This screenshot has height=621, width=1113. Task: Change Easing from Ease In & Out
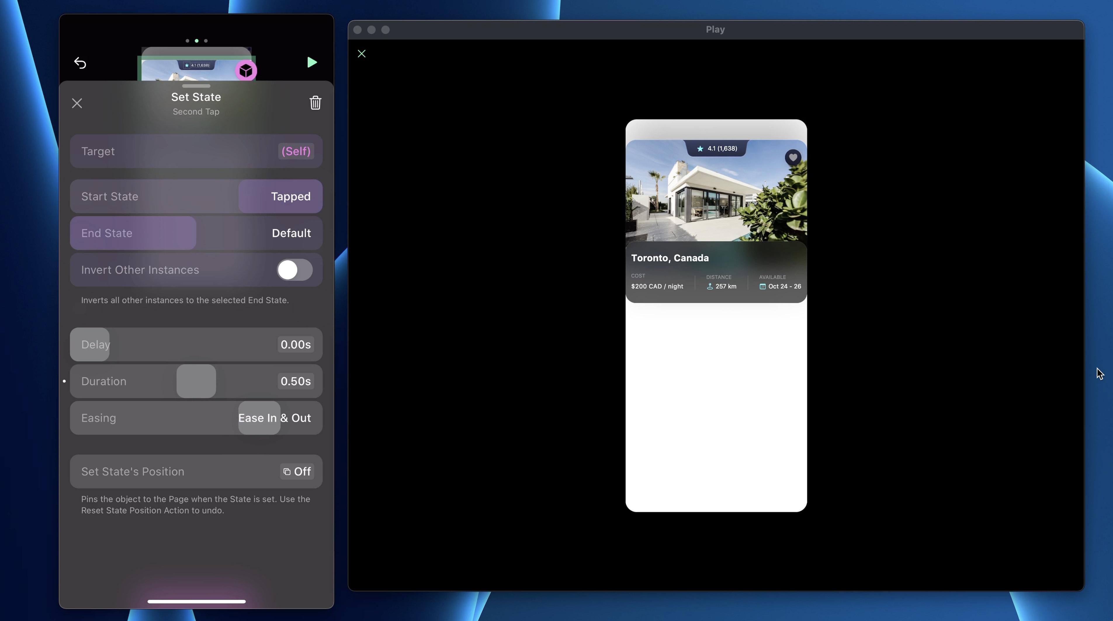pos(274,418)
